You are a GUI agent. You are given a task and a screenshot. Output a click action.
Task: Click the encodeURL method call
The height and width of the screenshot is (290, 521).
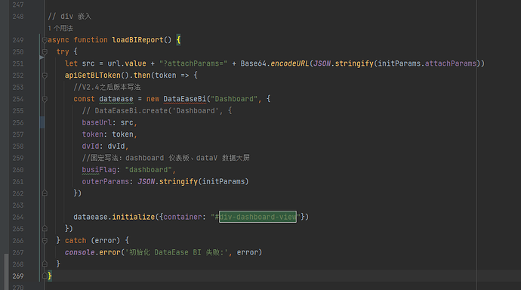(290, 63)
